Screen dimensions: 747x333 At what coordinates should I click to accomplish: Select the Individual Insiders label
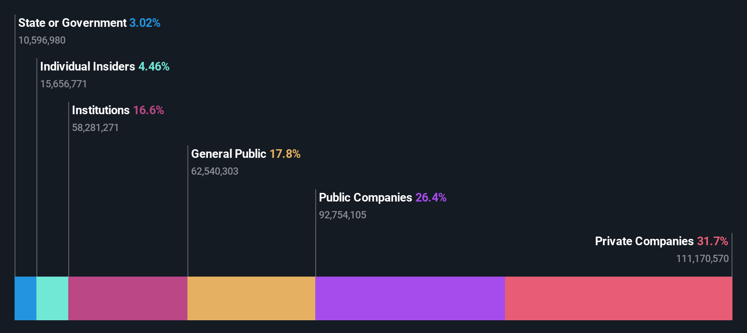pyautogui.click(x=87, y=66)
